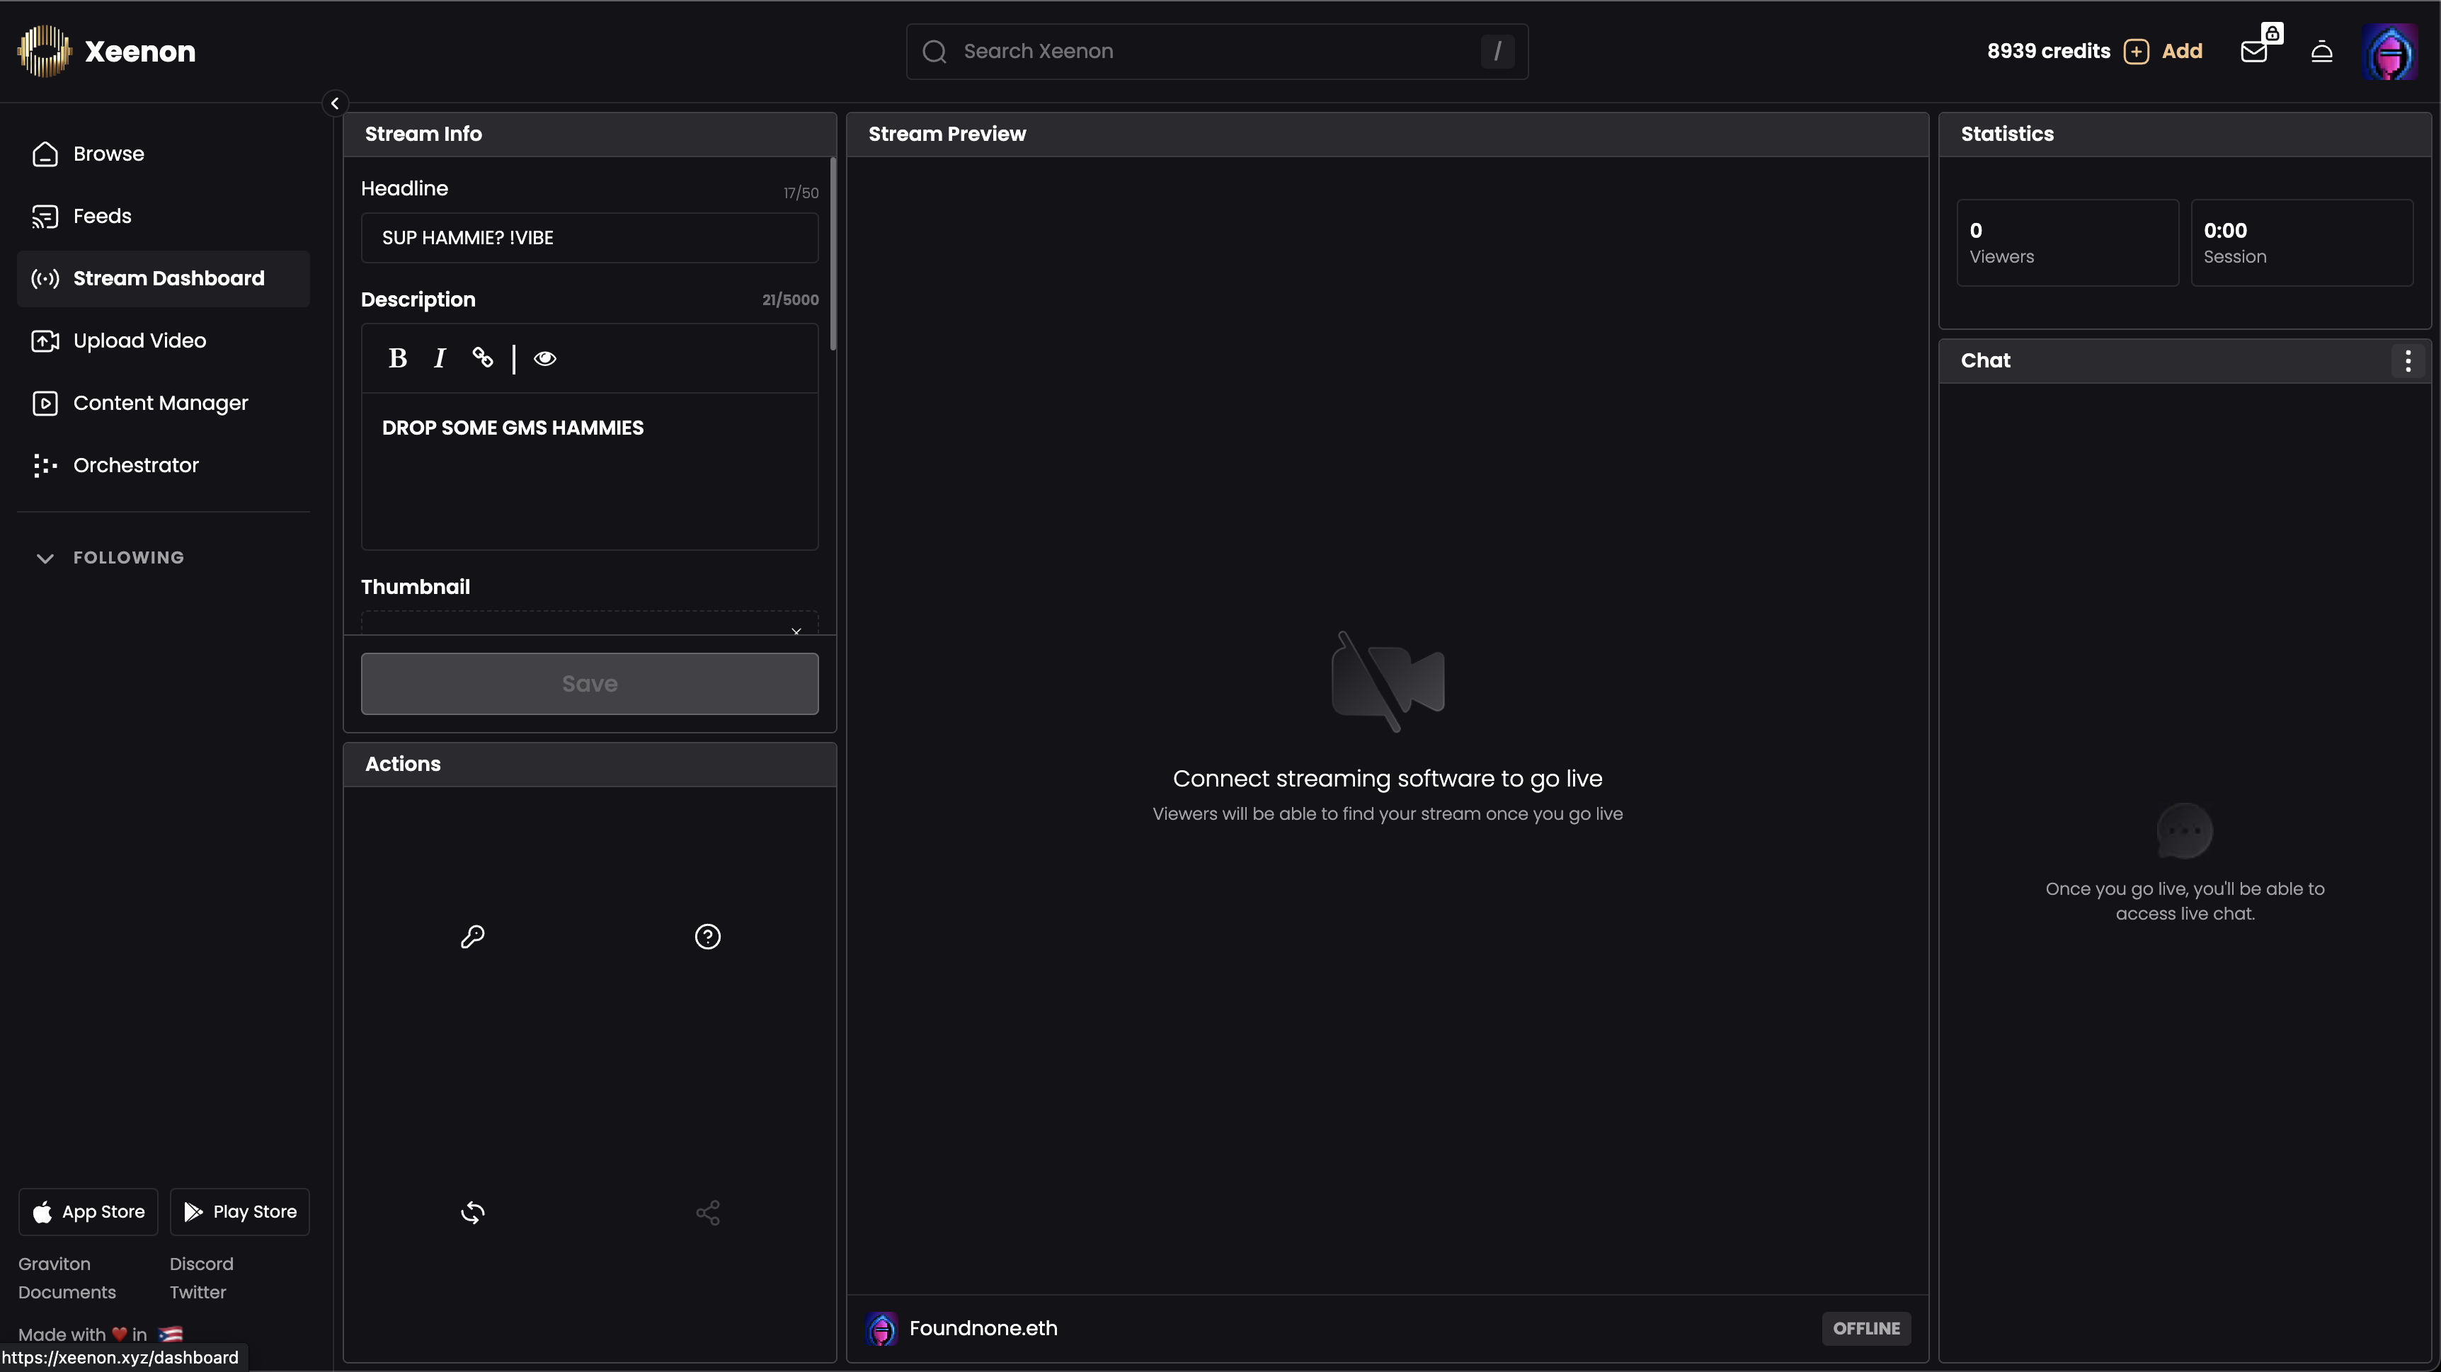Image resolution: width=2441 pixels, height=1372 pixels.
Task: Open the help question mark icon
Action: pyautogui.click(x=707, y=936)
